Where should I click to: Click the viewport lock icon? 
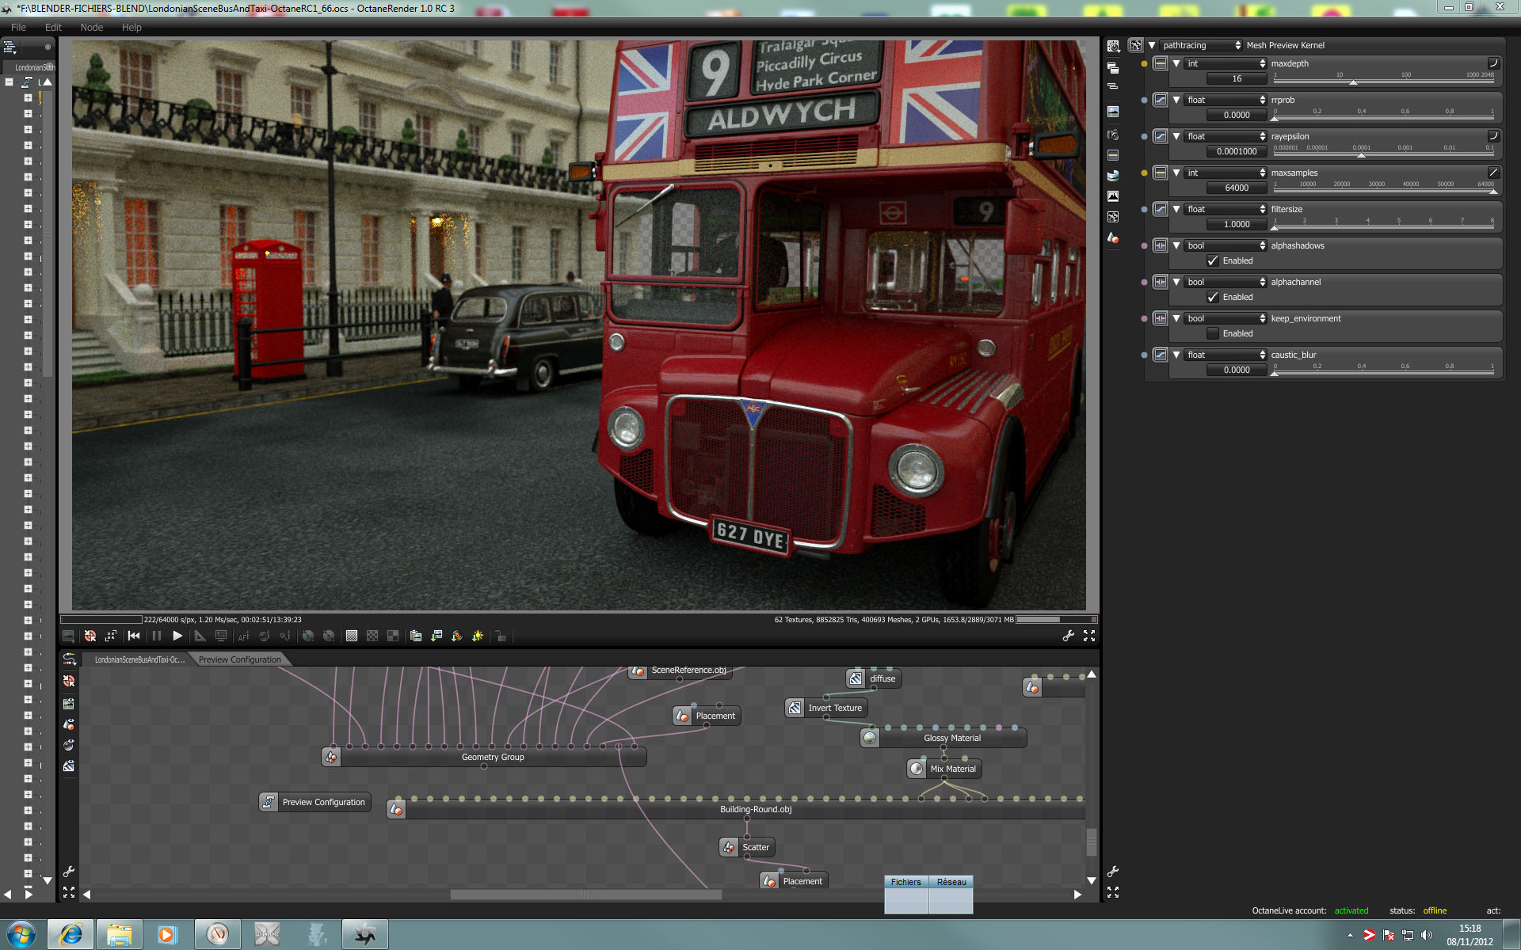click(x=501, y=636)
